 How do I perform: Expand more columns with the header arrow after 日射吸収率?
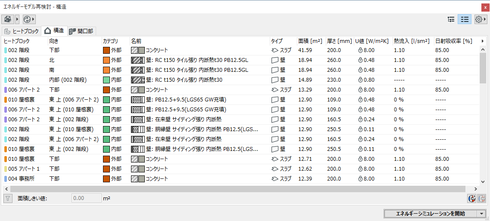[x=483, y=41]
